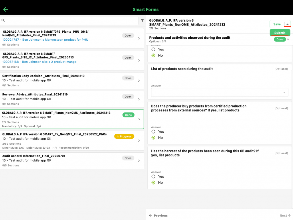The image size is (293, 220).
Task: Click chevron on SITE_IC Attributes form
Action: [139, 60]
